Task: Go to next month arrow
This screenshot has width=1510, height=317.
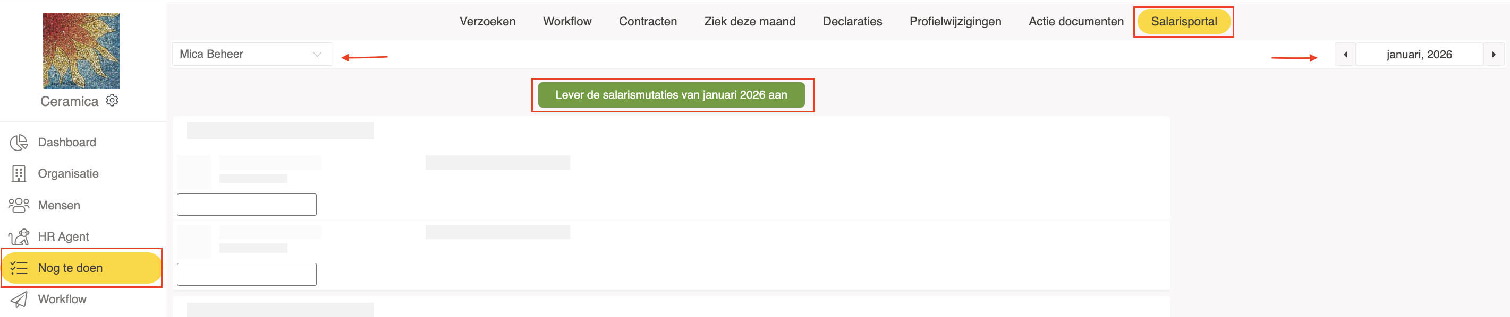Action: tap(1493, 55)
